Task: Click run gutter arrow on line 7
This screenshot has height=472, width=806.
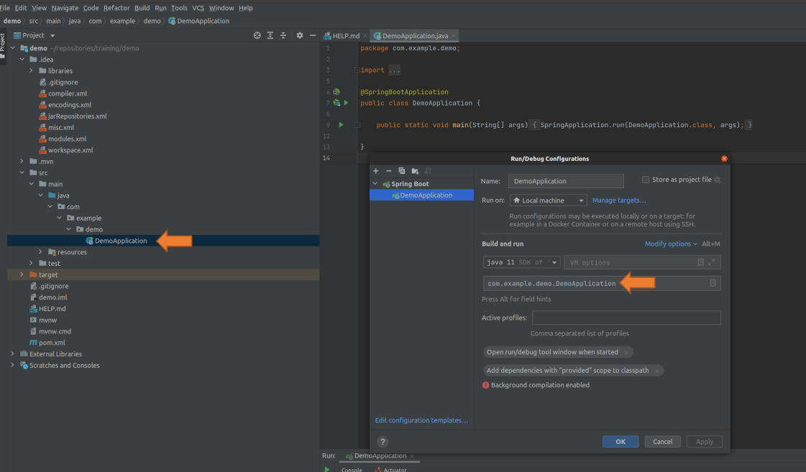Action: pos(347,103)
